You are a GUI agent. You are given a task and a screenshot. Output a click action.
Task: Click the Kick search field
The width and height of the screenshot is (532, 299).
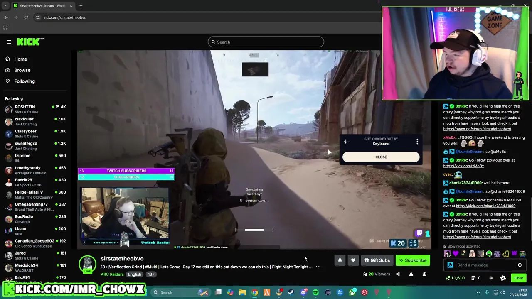tap(266, 42)
